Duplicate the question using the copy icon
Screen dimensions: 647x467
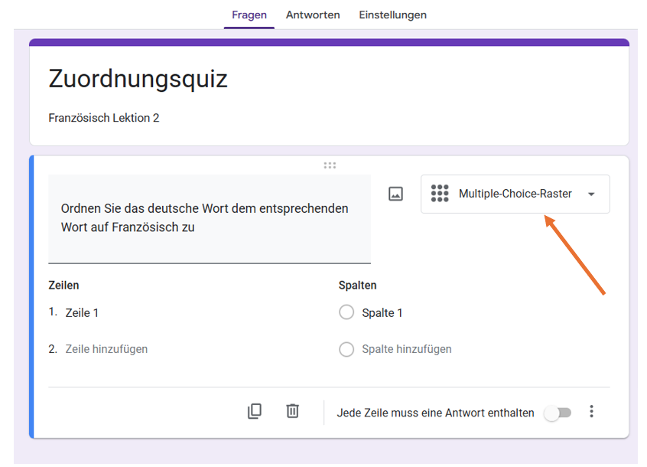coord(255,411)
